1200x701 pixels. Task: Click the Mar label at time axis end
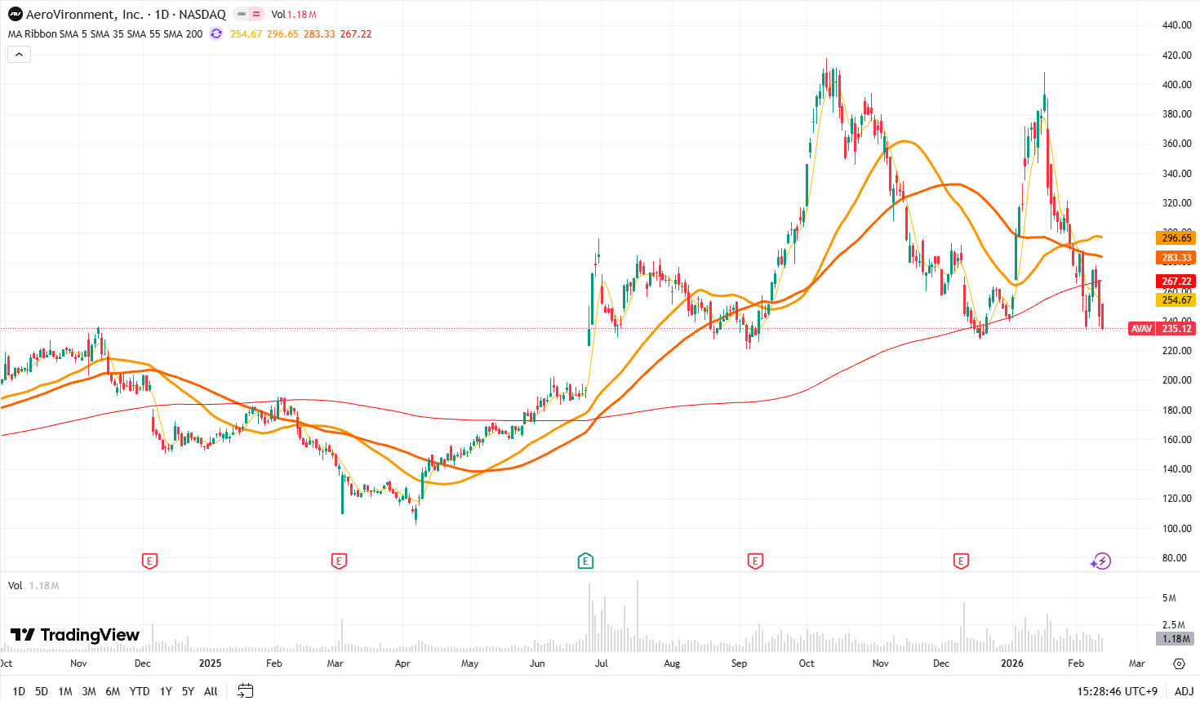(x=1136, y=663)
